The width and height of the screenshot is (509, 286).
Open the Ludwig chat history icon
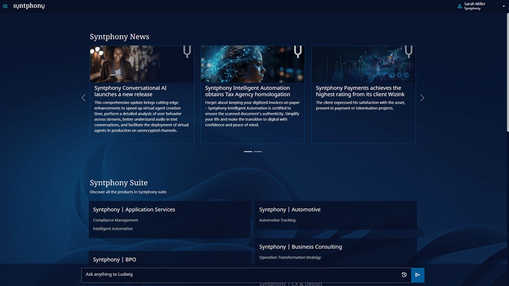404,275
